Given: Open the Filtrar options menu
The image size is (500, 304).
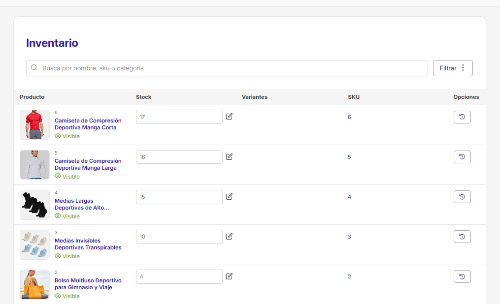Looking at the screenshot, I should pyautogui.click(x=452, y=68).
